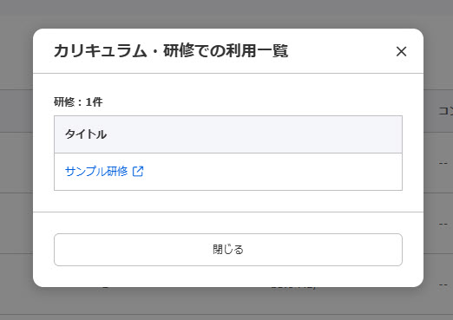Click the dialog footer area above 閉じる
This screenshot has height=320, width=453.
click(x=228, y=223)
